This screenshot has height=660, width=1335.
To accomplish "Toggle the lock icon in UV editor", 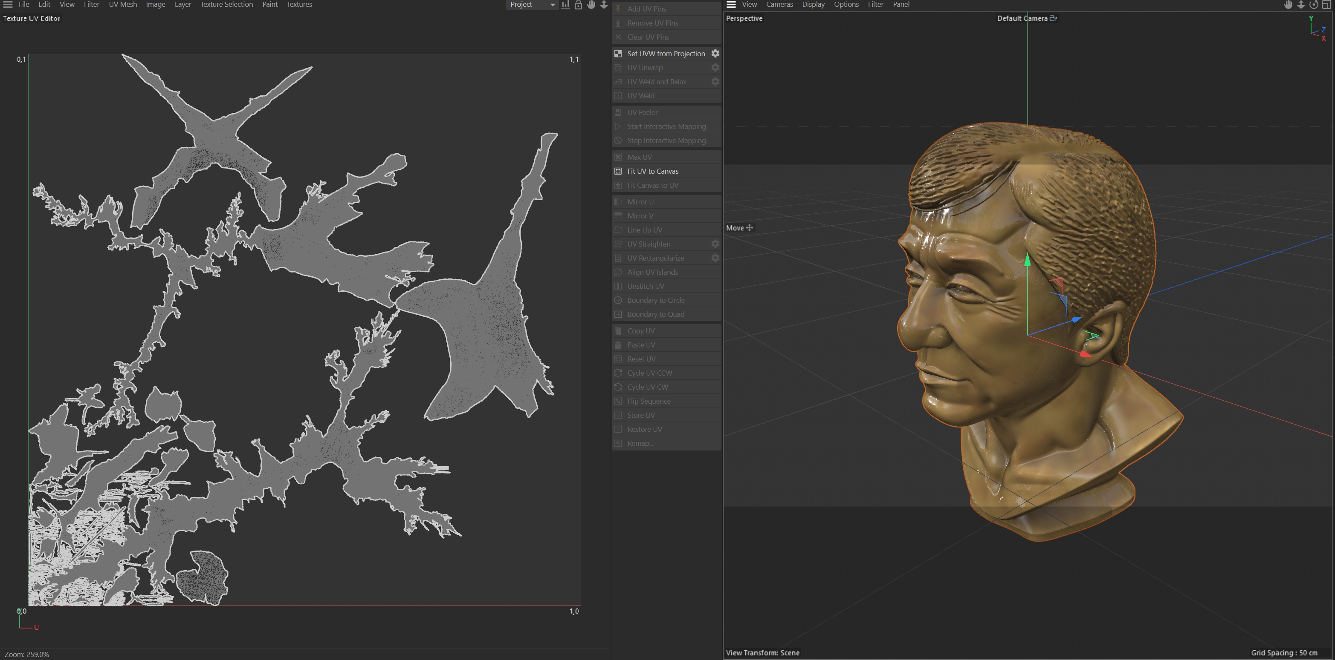I will [x=578, y=5].
